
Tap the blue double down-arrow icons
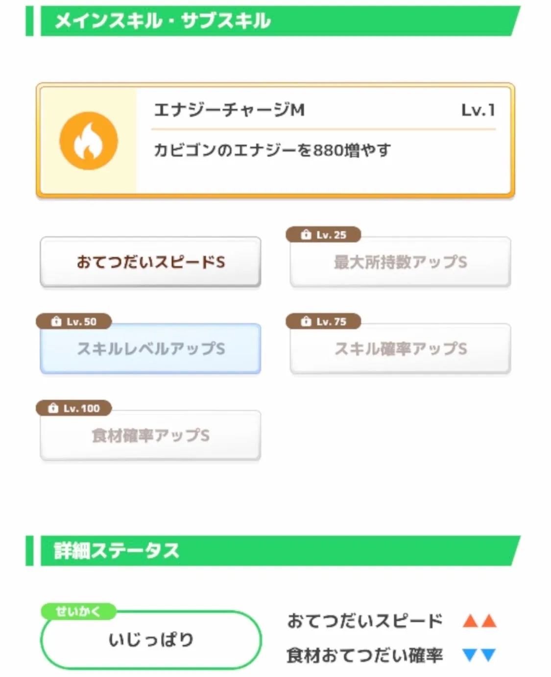(479, 654)
